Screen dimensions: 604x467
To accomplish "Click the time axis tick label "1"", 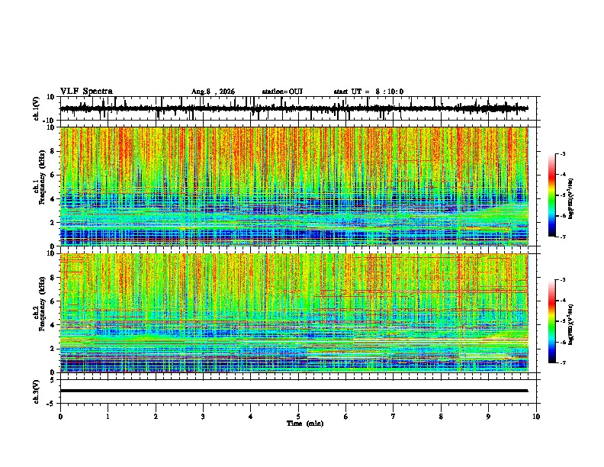I will click(x=108, y=417).
